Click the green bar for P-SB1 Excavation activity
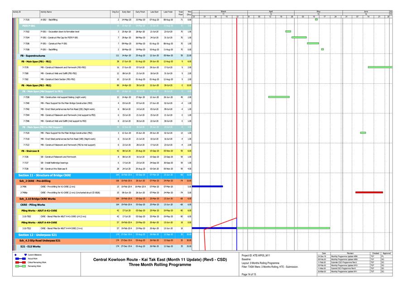 click(x=288, y=32)
